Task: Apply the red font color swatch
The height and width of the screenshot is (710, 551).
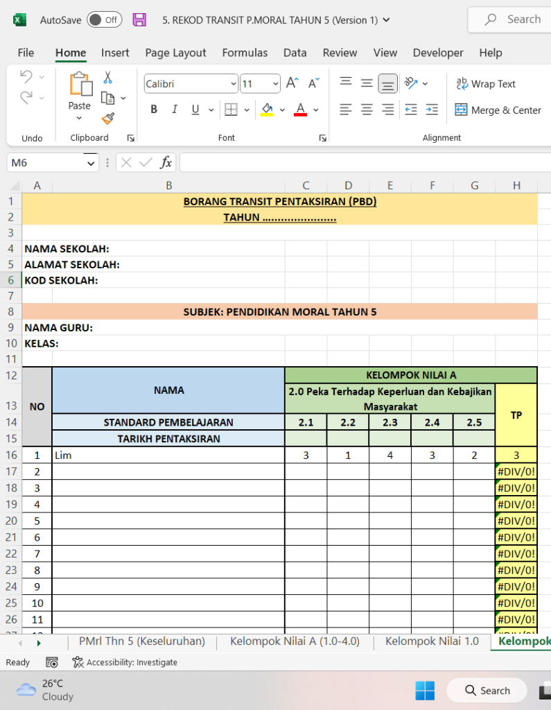Action: pyautogui.click(x=300, y=110)
